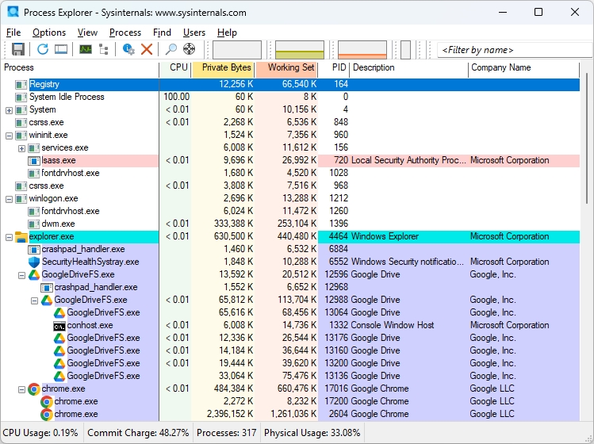Open the Options menu

pyautogui.click(x=49, y=33)
